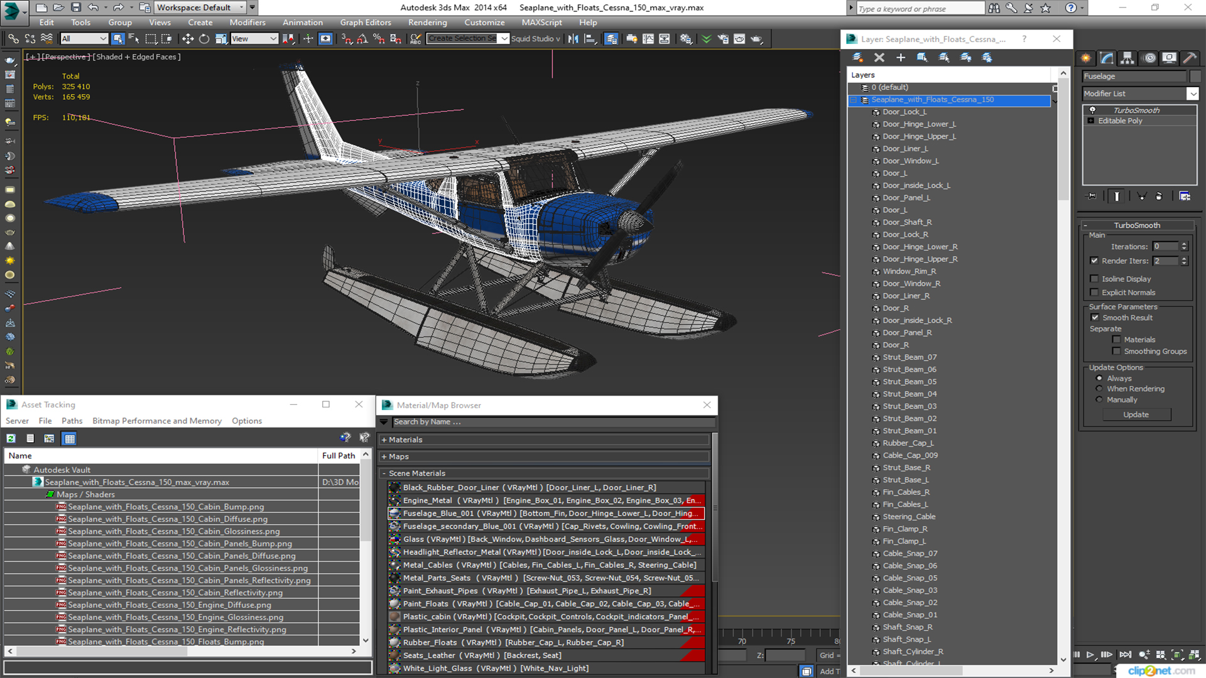Click Create New Layer icon in Layer window
Image resolution: width=1206 pixels, height=678 pixels.
(857, 57)
